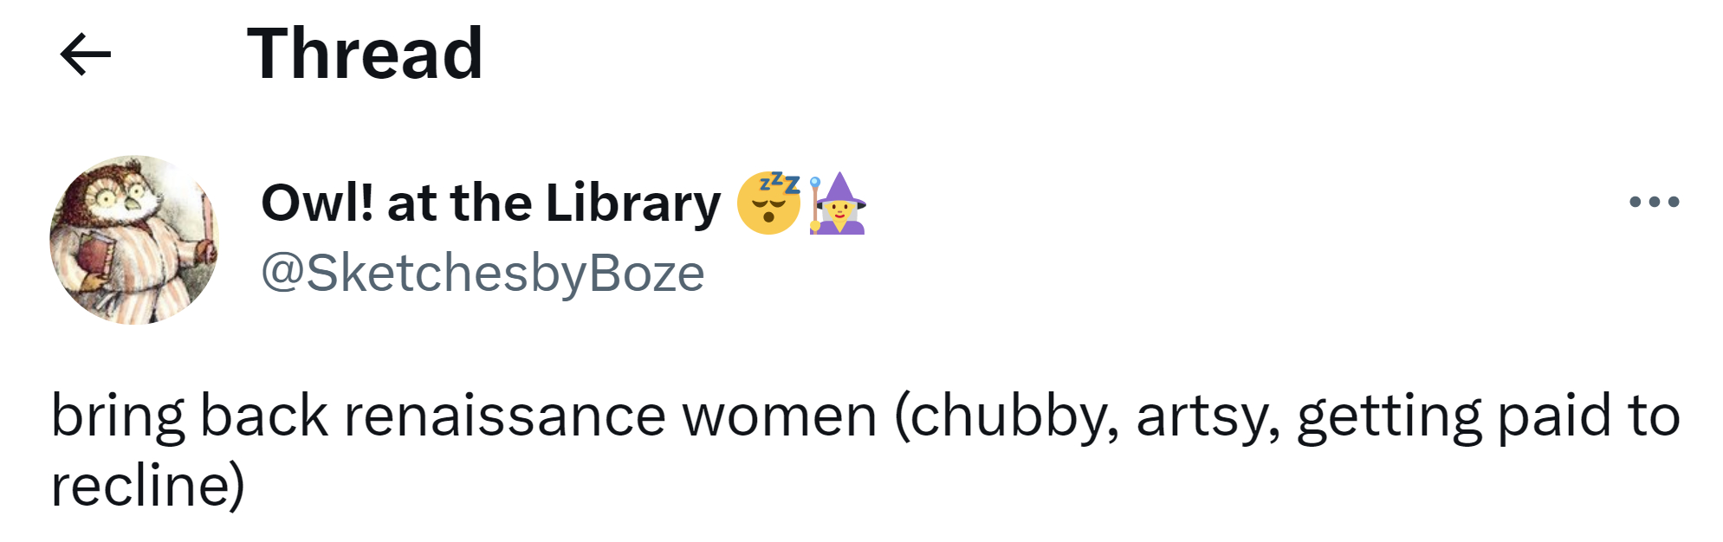Click the candle held by the owl
Screen dimensions: 1723x542
[206, 216]
